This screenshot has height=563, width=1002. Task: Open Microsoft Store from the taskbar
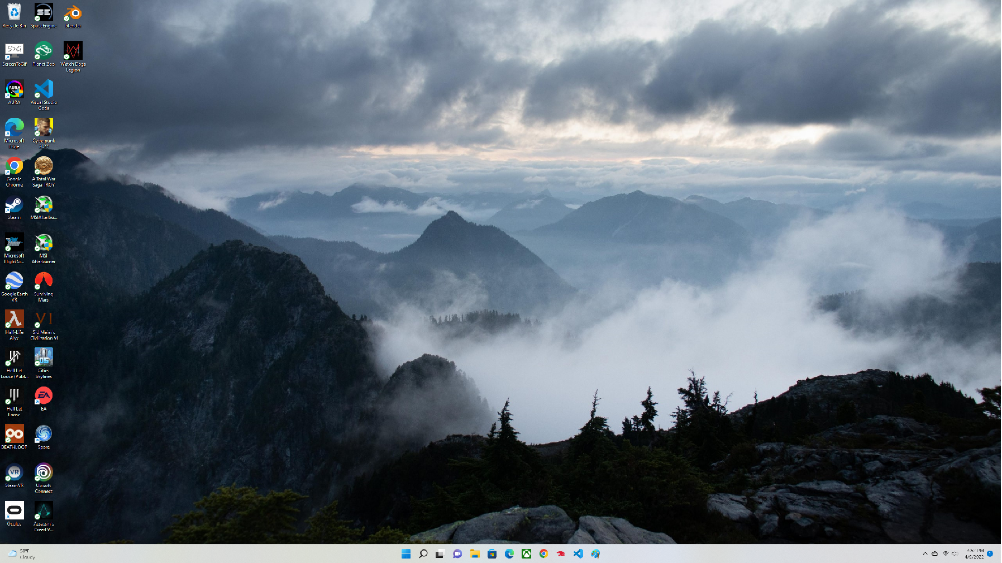click(x=492, y=554)
